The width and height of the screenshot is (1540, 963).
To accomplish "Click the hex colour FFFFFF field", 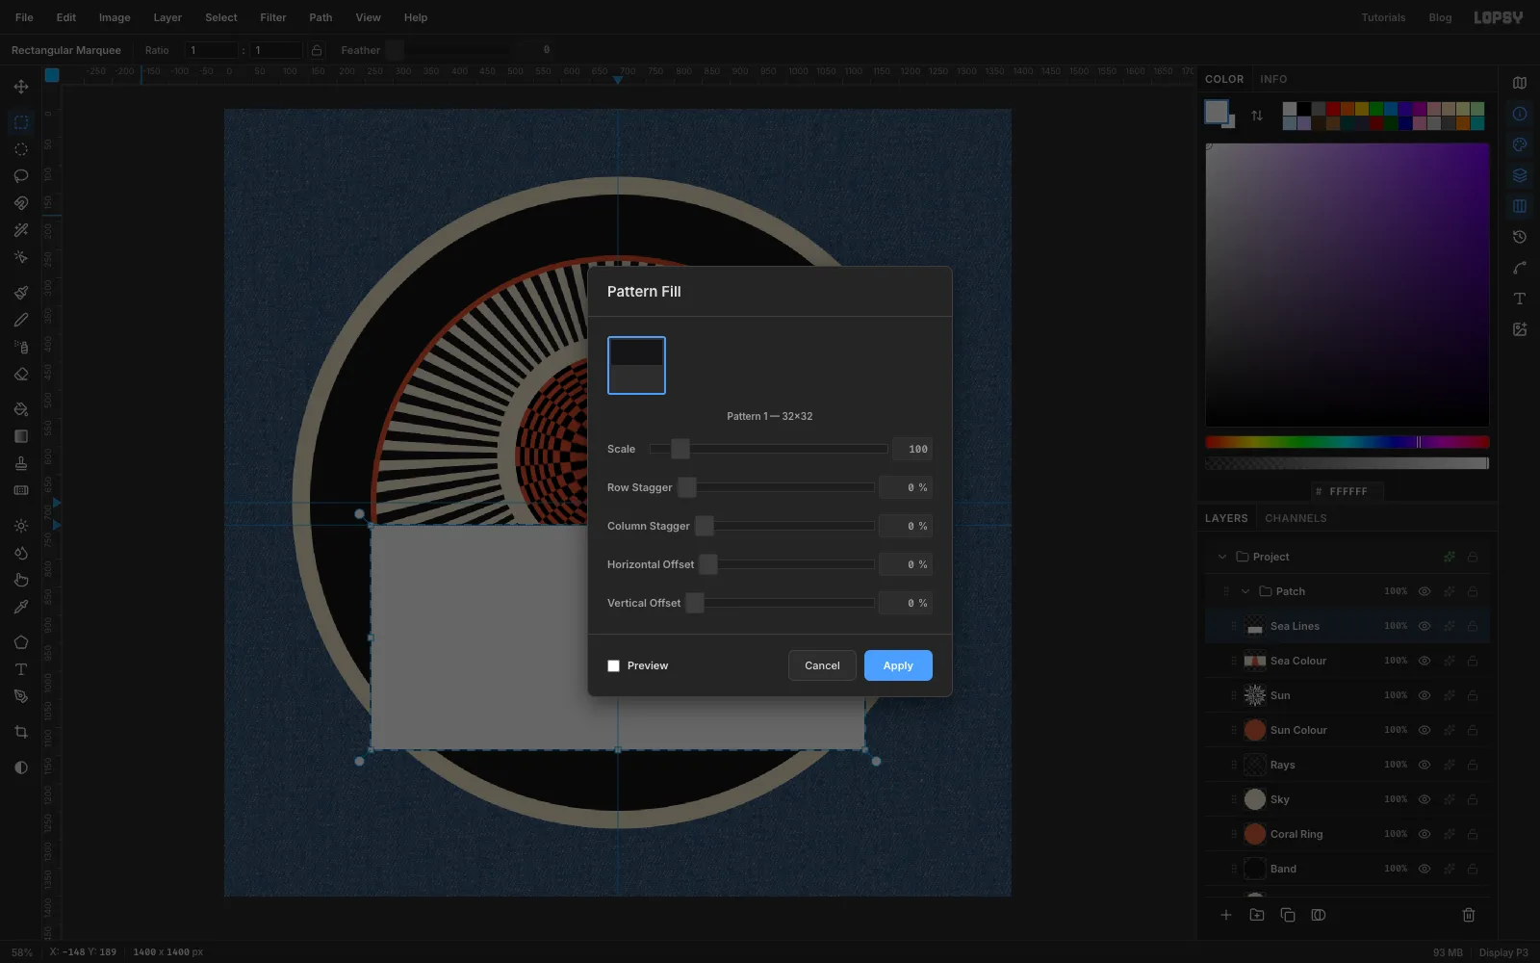I will tap(1347, 491).
